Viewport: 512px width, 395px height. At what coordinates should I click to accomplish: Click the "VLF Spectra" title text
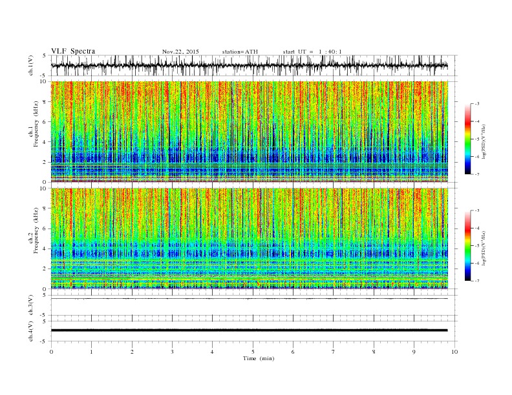tap(73, 51)
